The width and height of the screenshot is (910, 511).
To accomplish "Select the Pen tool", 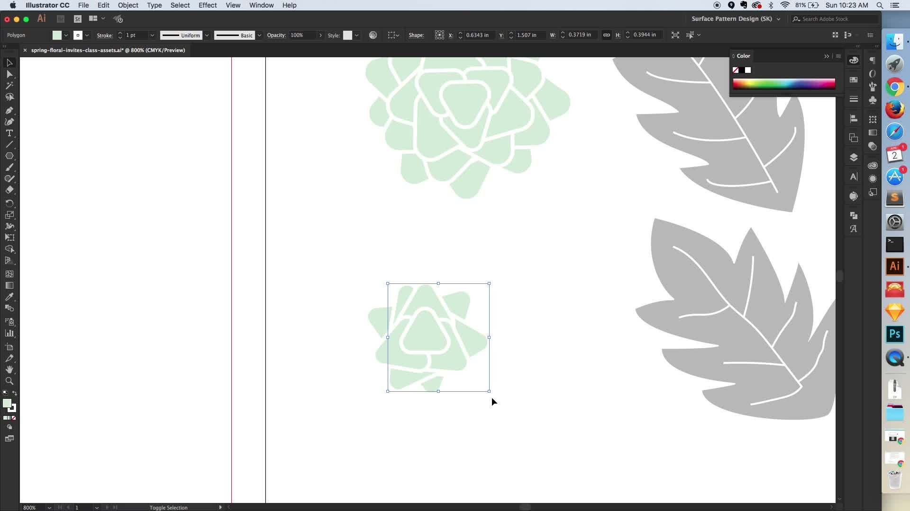I will point(9,110).
